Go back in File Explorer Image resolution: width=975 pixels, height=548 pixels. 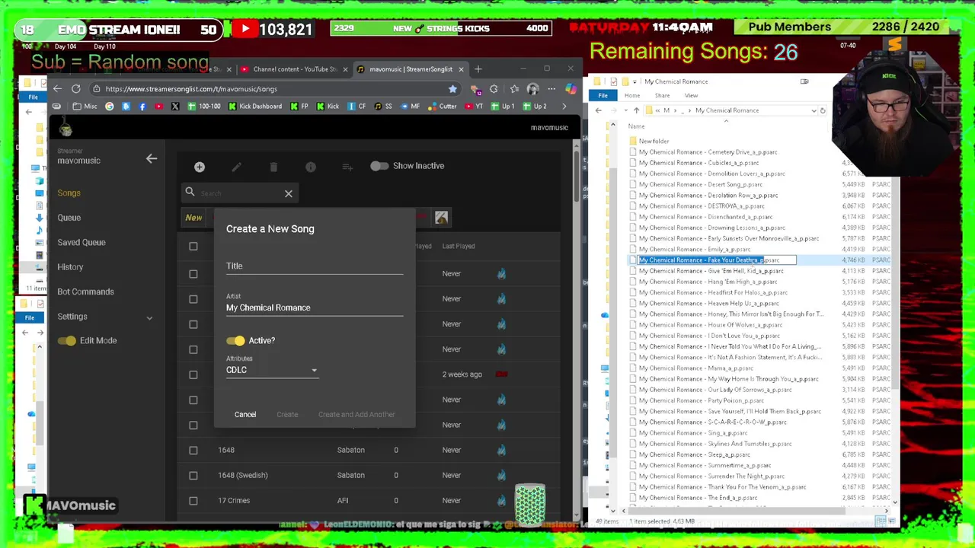tap(598, 110)
